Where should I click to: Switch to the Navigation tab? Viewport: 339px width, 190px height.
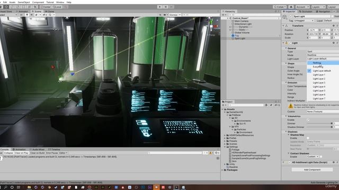[x=323, y=12]
